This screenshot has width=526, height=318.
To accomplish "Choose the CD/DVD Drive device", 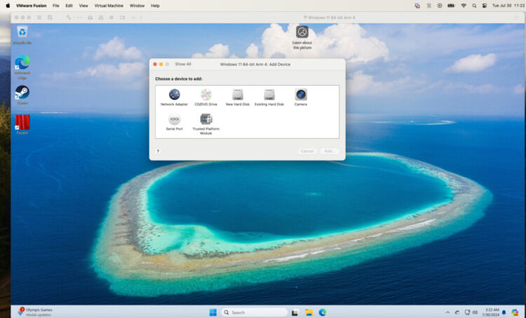I will tap(206, 95).
